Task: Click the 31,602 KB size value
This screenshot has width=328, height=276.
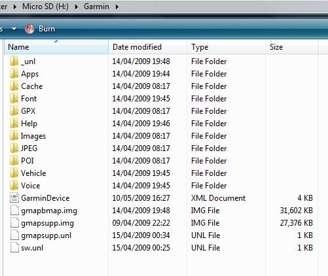Action: point(297,211)
